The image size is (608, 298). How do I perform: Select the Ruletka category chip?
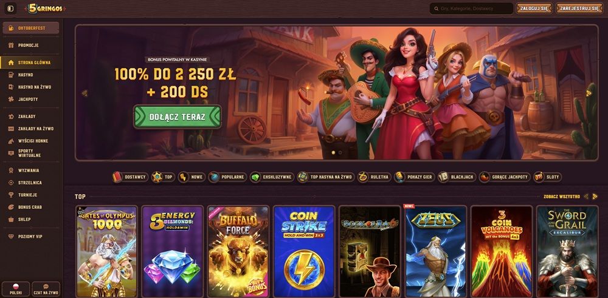pyautogui.click(x=374, y=177)
